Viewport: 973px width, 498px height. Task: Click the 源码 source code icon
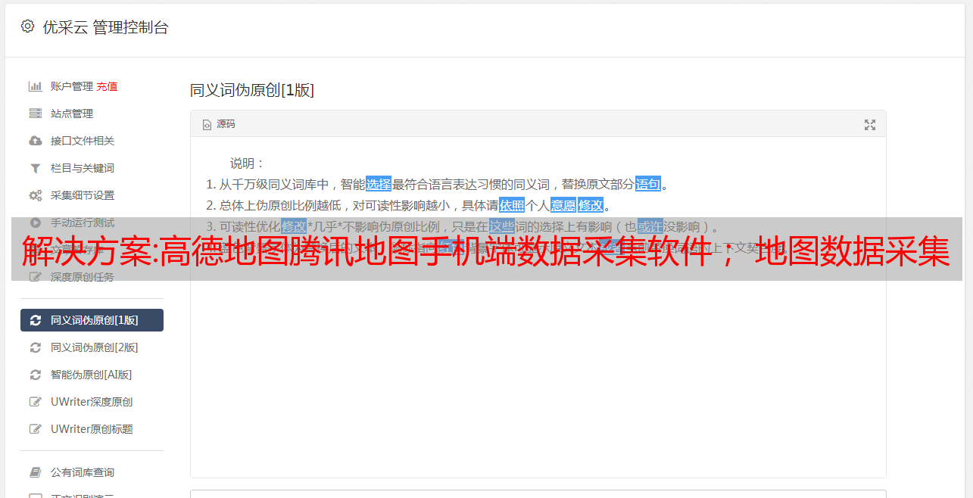tap(207, 125)
